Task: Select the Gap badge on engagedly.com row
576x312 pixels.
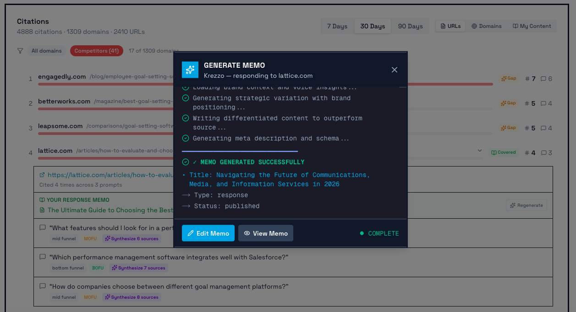Action: (x=508, y=78)
